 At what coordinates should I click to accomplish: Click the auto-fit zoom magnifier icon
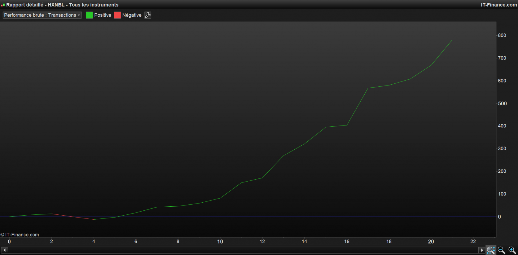[x=491, y=250]
